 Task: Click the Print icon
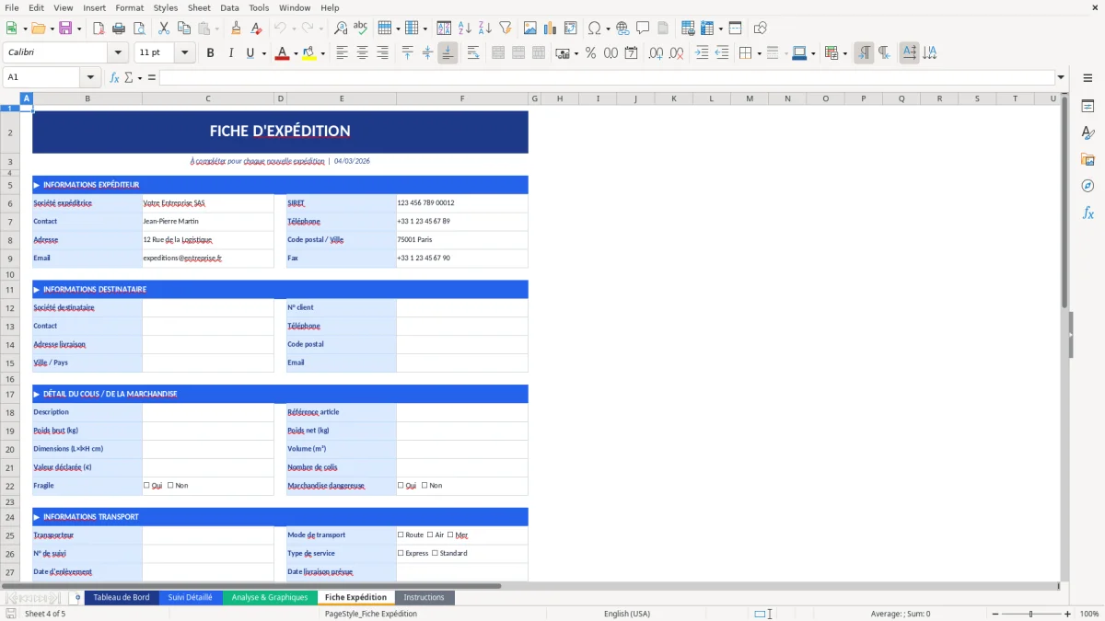[x=118, y=29]
